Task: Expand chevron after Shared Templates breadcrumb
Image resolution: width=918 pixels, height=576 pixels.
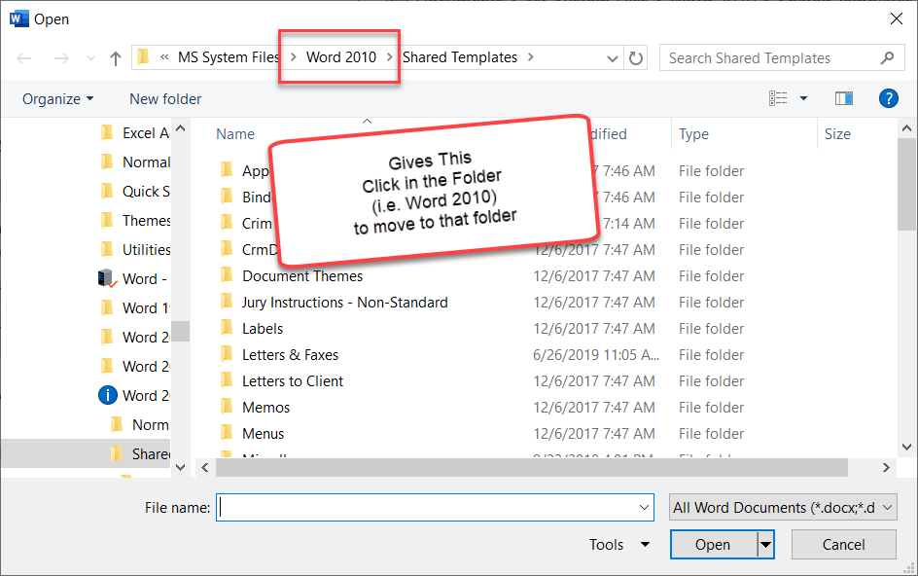Action: 530,57
